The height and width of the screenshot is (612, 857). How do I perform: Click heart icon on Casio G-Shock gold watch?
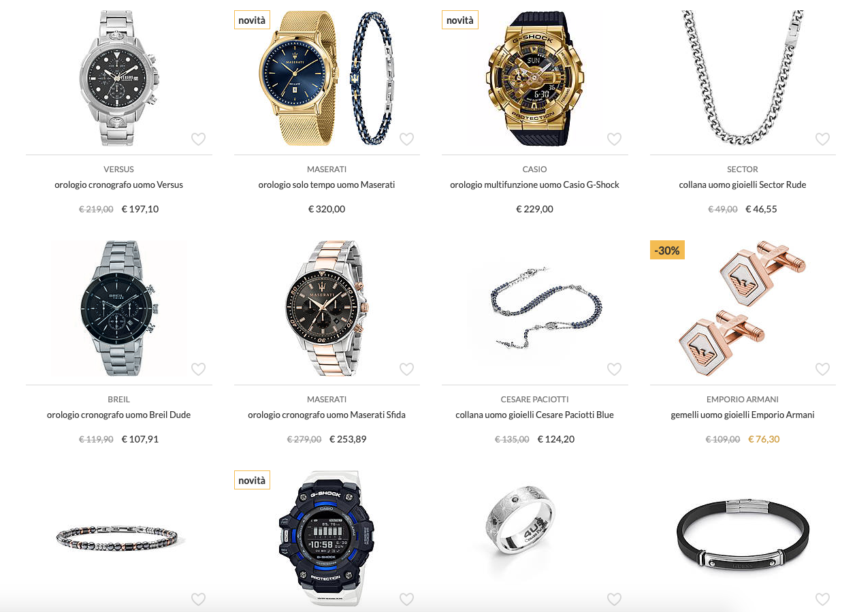coord(614,139)
